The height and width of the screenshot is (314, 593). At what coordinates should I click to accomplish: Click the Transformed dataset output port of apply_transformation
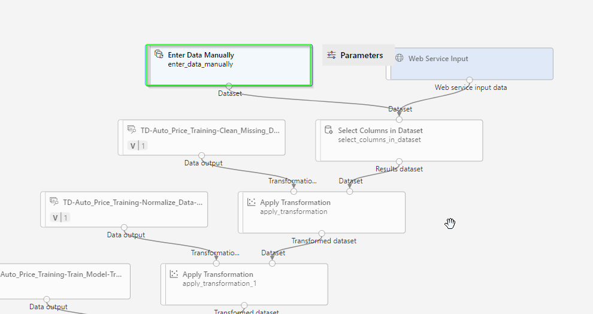(x=322, y=233)
